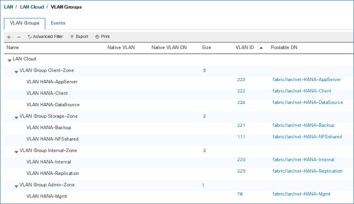Open the LAN Cloud breadcrumb link
This screenshot has width=354, height=204.
tap(32, 7)
